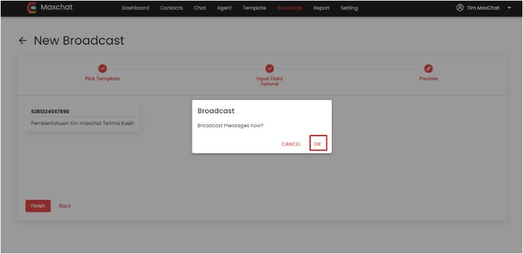The width and height of the screenshot is (523, 254).
Task: Cancel the Broadcast dialog
Action: [x=291, y=144]
